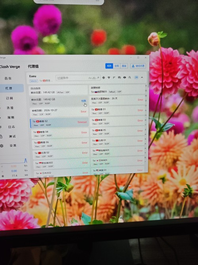Image resolution: width=198 pixels, height=265 pixels.
Task: Click the 77.4 MB memory usage value
Action: tap(15, 176)
